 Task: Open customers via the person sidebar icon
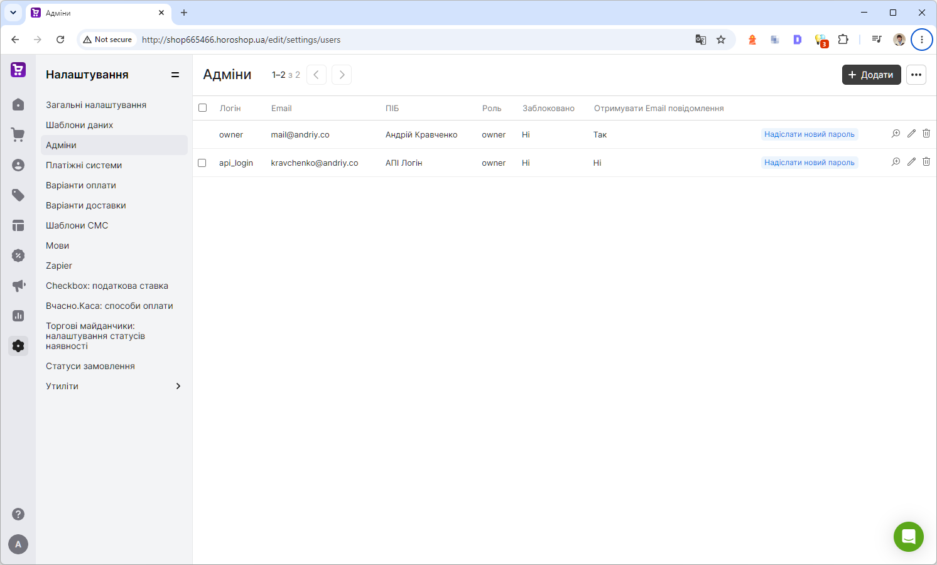click(x=18, y=165)
